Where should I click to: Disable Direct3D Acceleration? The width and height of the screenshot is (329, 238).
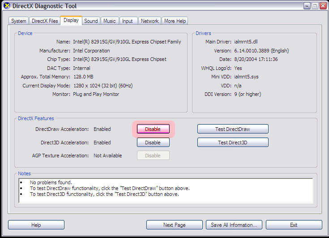pyautogui.click(x=153, y=143)
